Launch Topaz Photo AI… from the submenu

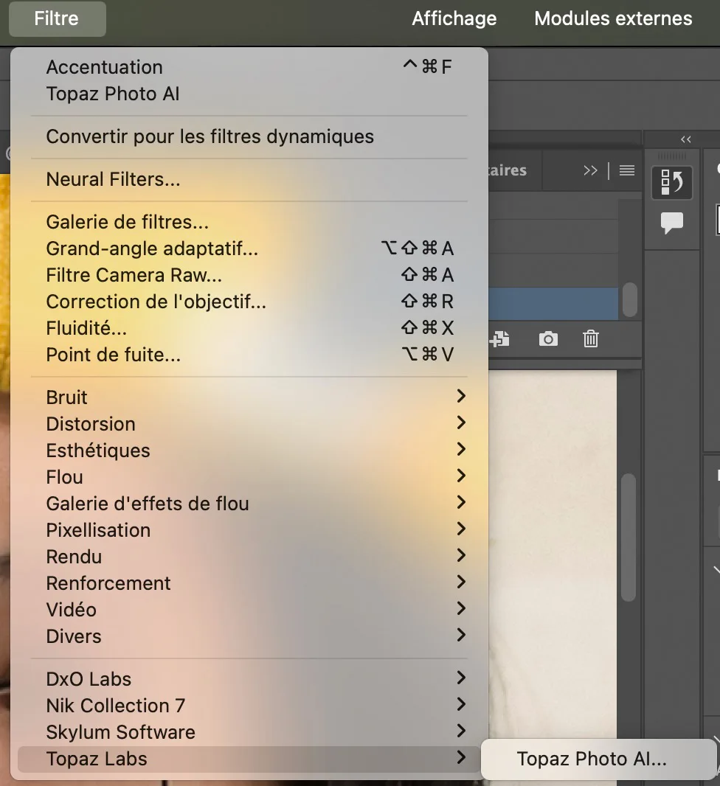click(592, 759)
